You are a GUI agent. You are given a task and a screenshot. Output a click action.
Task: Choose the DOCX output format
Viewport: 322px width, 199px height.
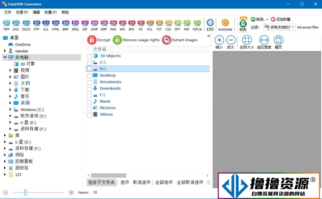[x=26, y=25]
